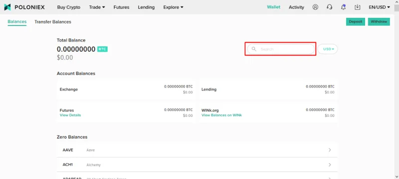Open View Details under Futures
Viewport: 399px width, 179px height.
70,115
